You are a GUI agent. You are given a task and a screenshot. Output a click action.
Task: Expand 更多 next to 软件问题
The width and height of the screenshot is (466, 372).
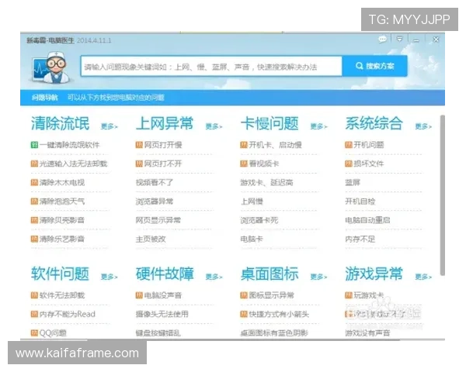pyautogui.click(x=109, y=277)
